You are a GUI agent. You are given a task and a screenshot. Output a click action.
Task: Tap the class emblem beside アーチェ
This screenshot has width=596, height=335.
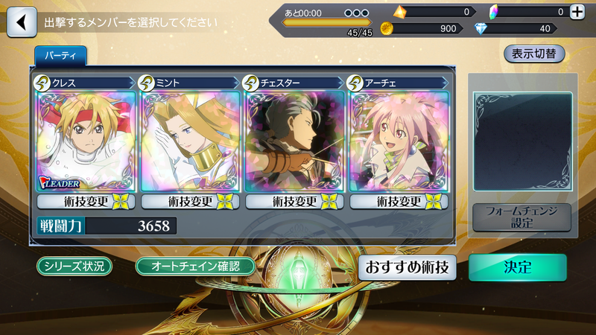point(355,83)
